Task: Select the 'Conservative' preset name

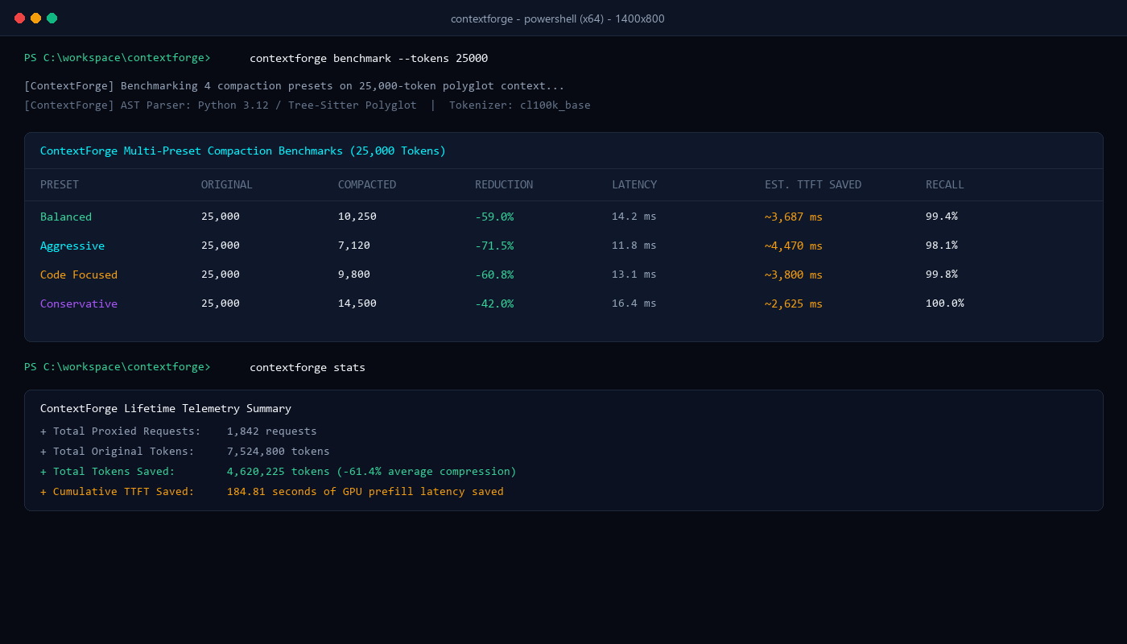Action: click(79, 303)
